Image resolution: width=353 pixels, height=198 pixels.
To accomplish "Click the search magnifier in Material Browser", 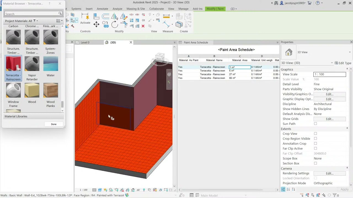I will [60, 13].
